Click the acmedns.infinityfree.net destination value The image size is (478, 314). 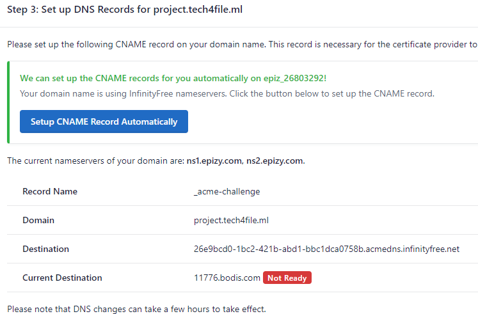tap(326, 249)
